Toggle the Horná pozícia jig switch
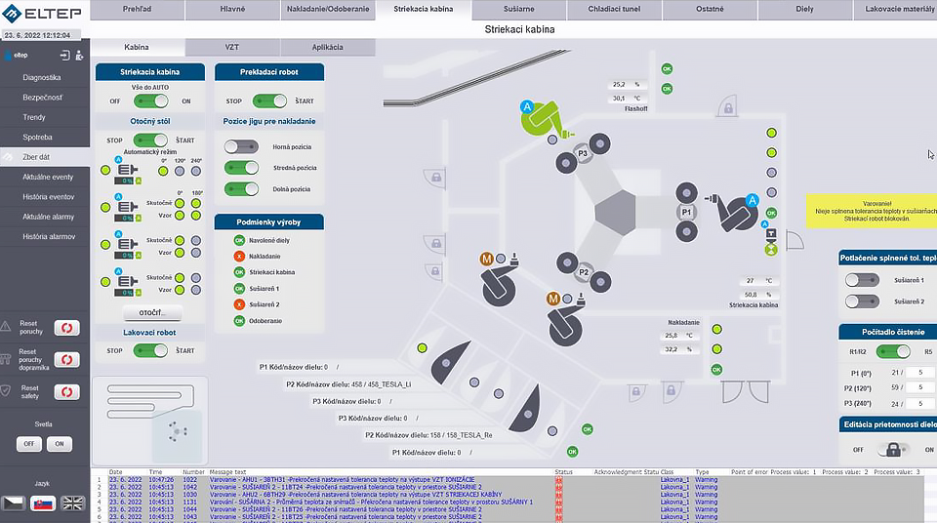Image resolution: width=937 pixels, height=523 pixels. [x=240, y=146]
